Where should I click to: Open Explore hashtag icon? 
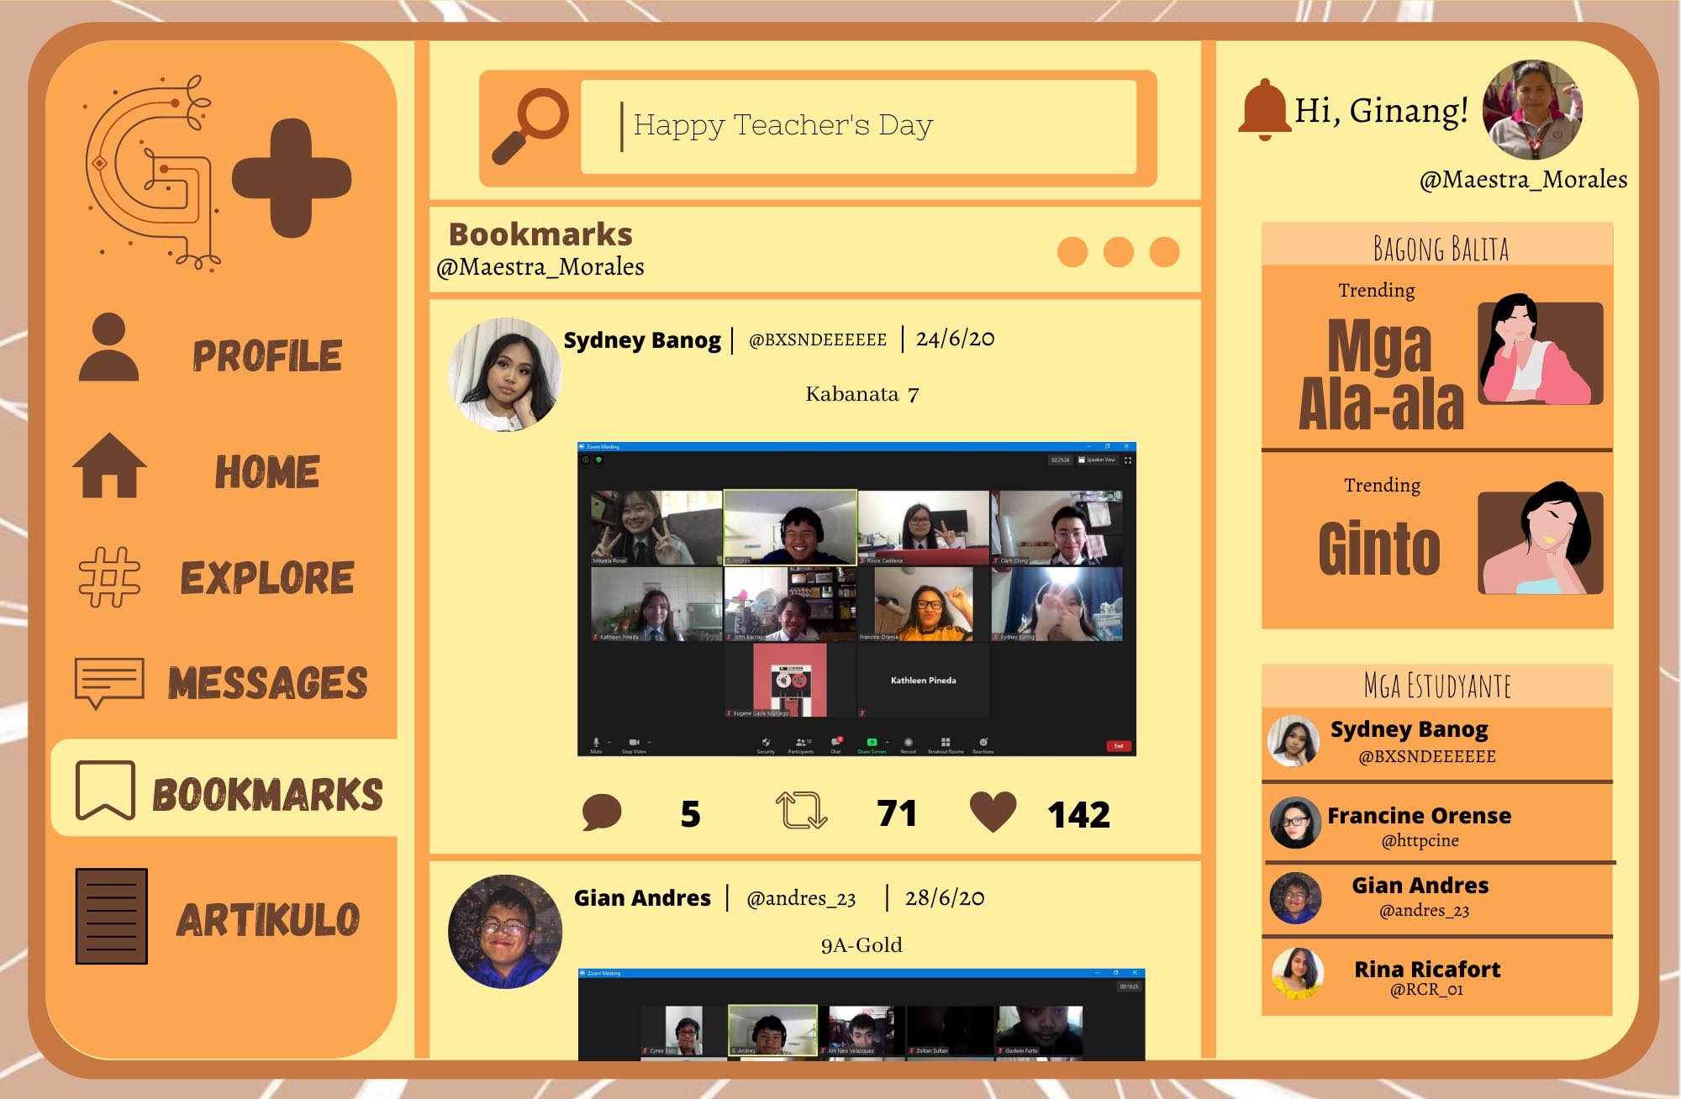tap(109, 577)
